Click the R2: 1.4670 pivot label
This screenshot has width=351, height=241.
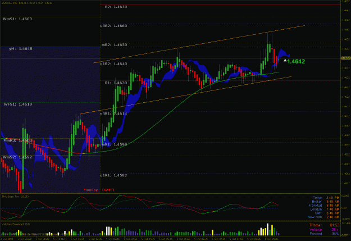116,7
